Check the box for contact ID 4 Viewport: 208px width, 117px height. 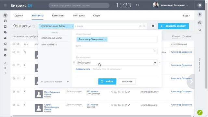click(x=14, y=92)
